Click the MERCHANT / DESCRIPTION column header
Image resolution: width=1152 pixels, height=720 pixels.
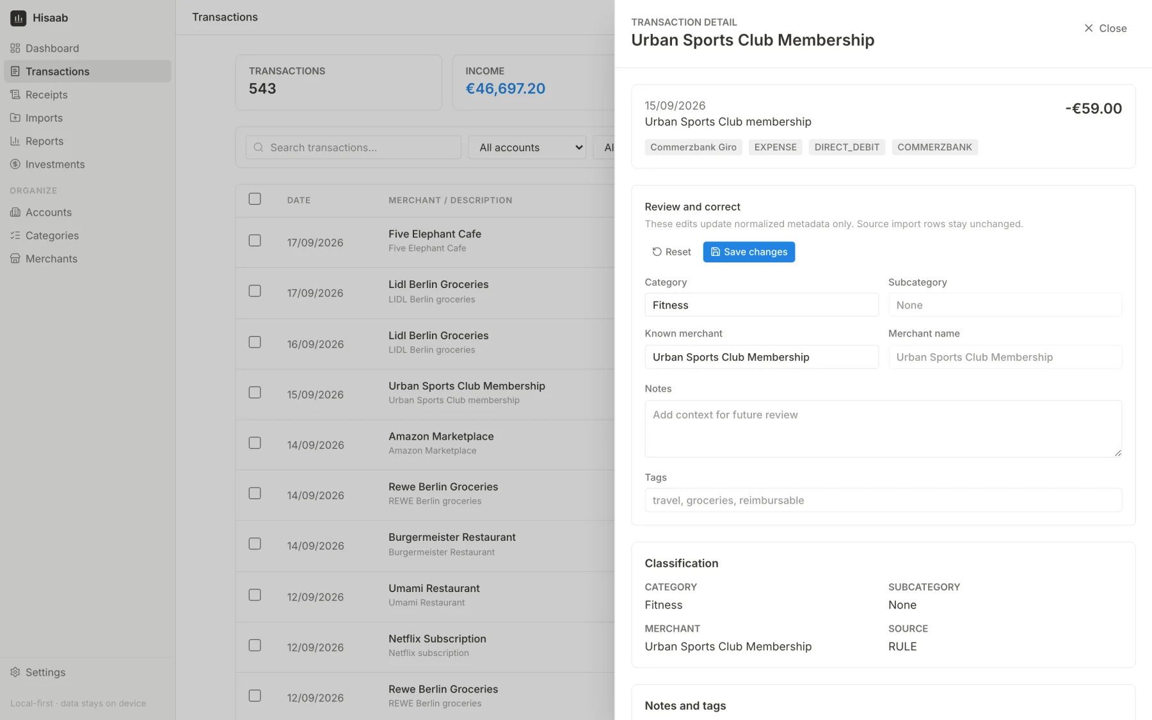pos(451,200)
